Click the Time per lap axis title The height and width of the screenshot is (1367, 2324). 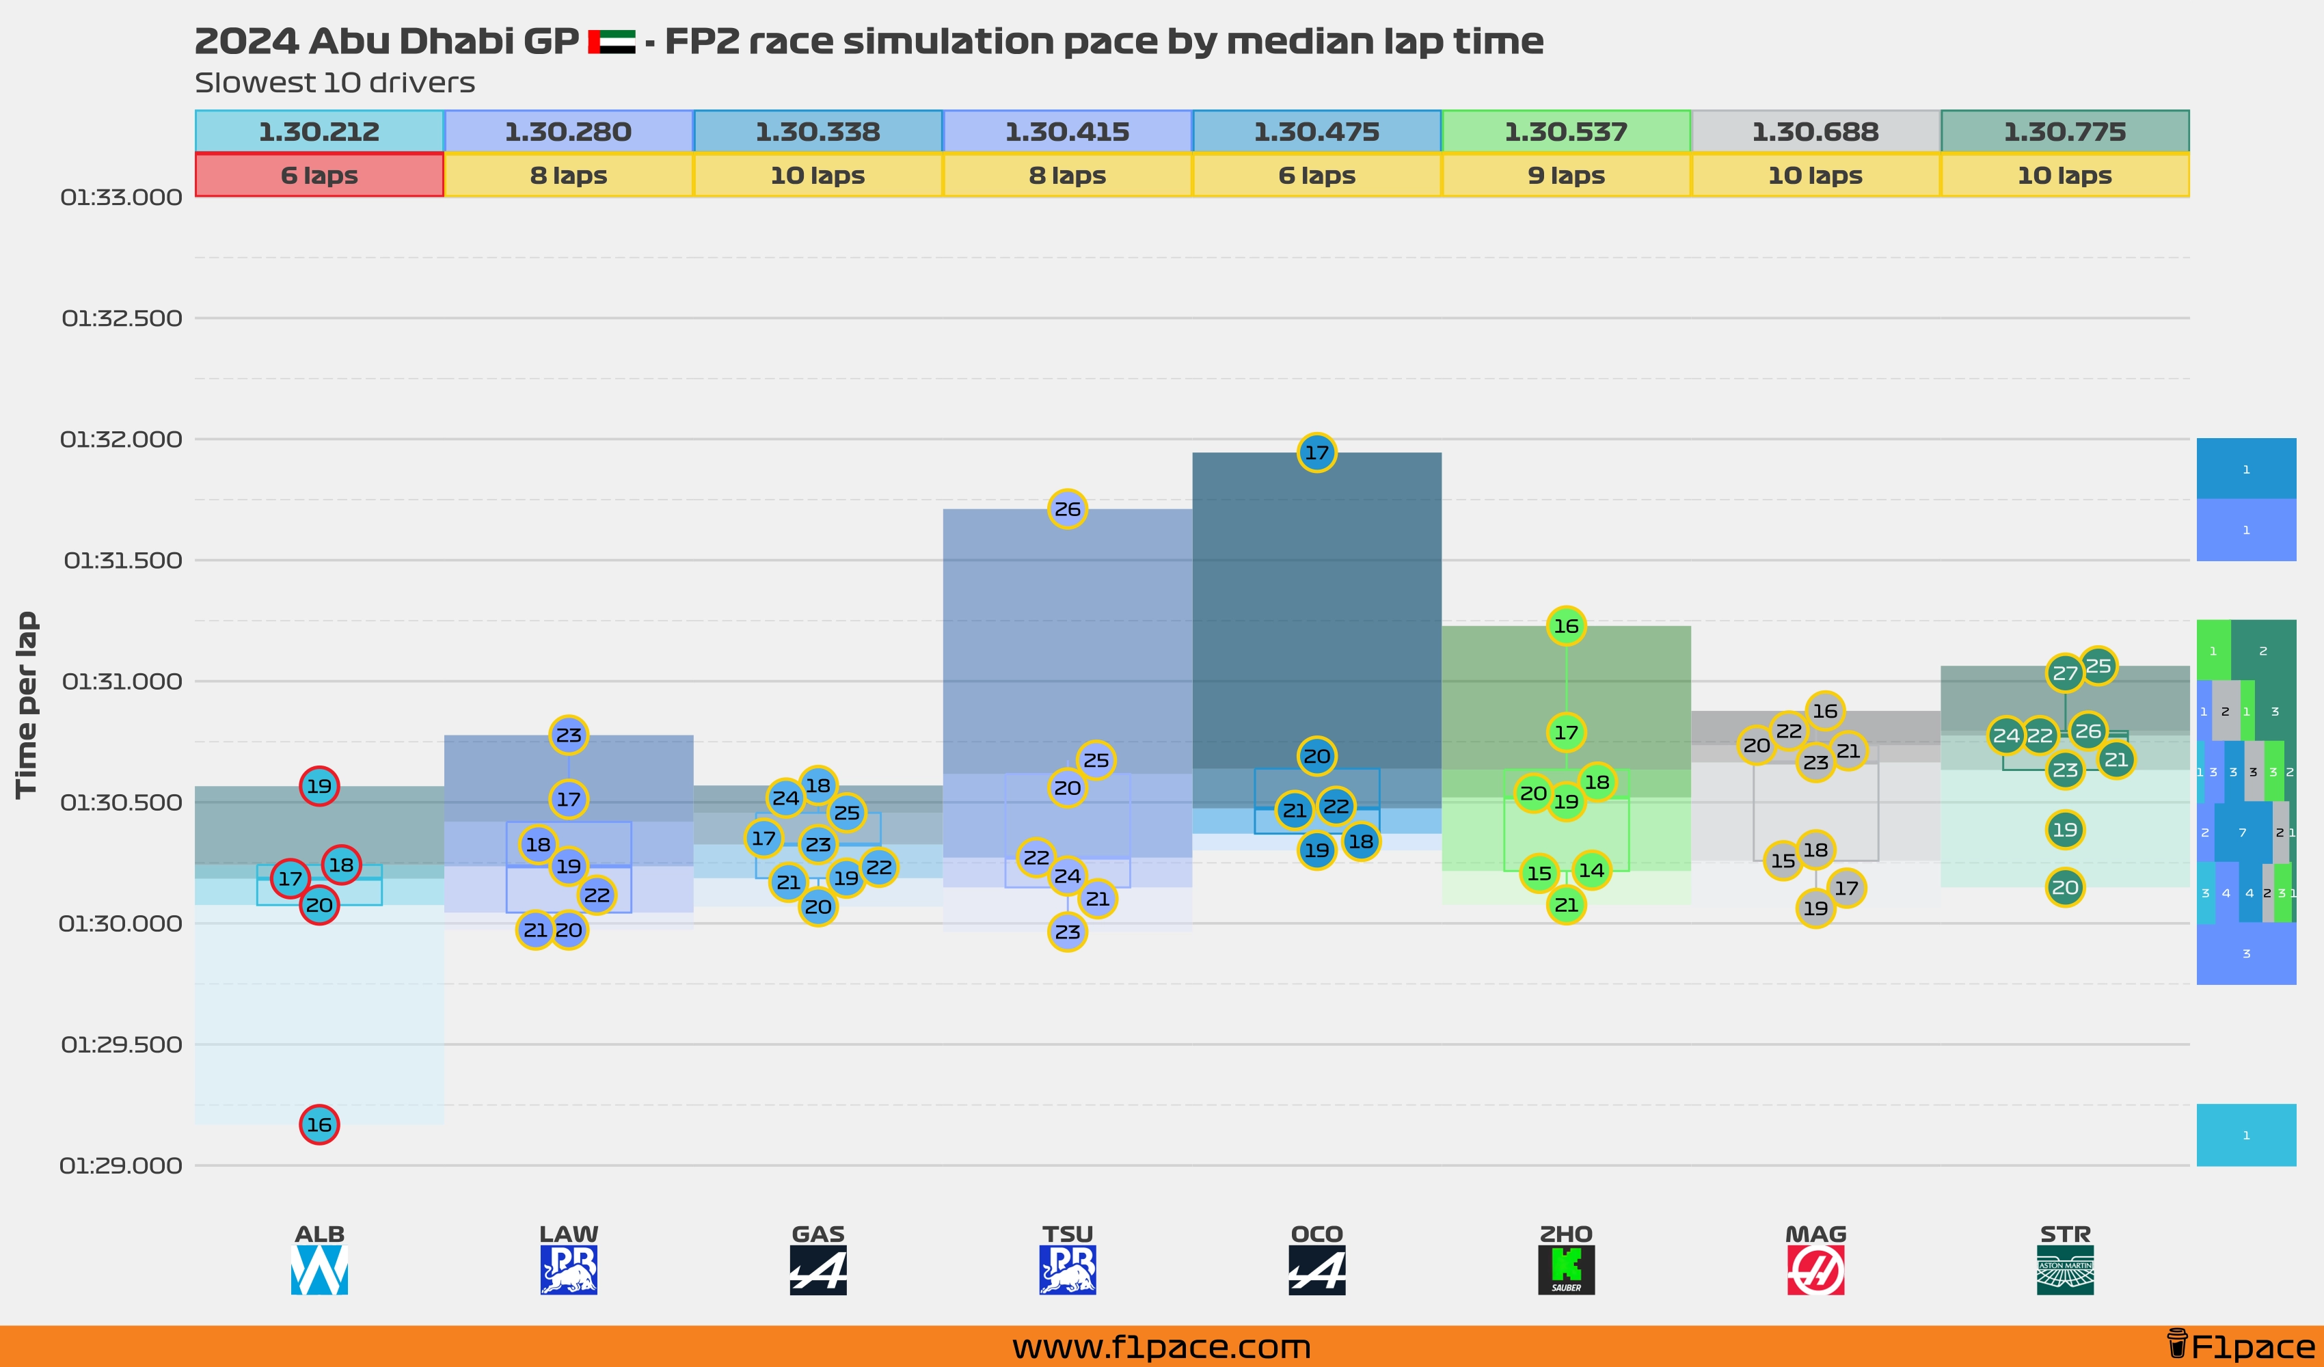click(x=26, y=705)
